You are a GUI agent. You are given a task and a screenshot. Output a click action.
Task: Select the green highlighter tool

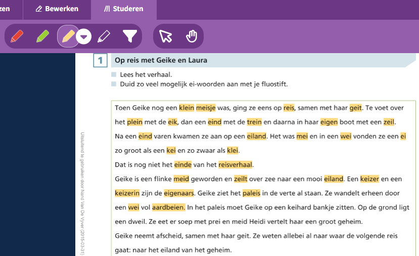pos(42,36)
